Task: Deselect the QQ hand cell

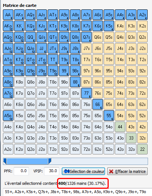Action: [x=31, y=37]
